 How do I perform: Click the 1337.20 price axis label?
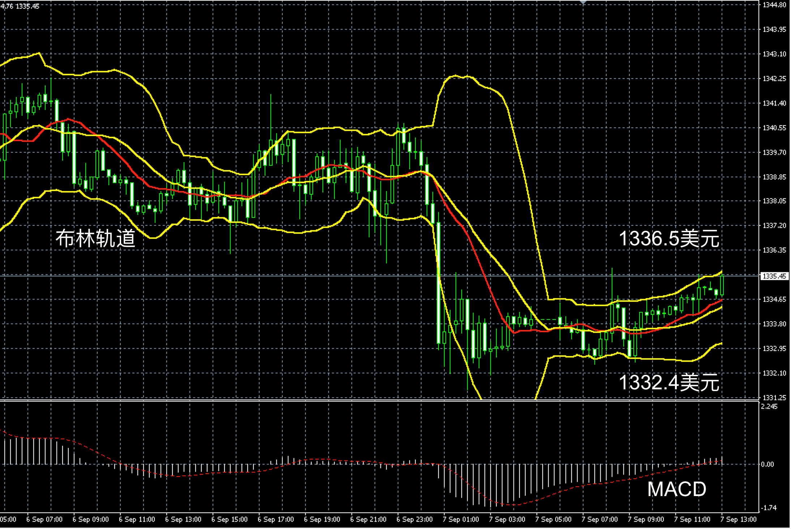pos(774,225)
